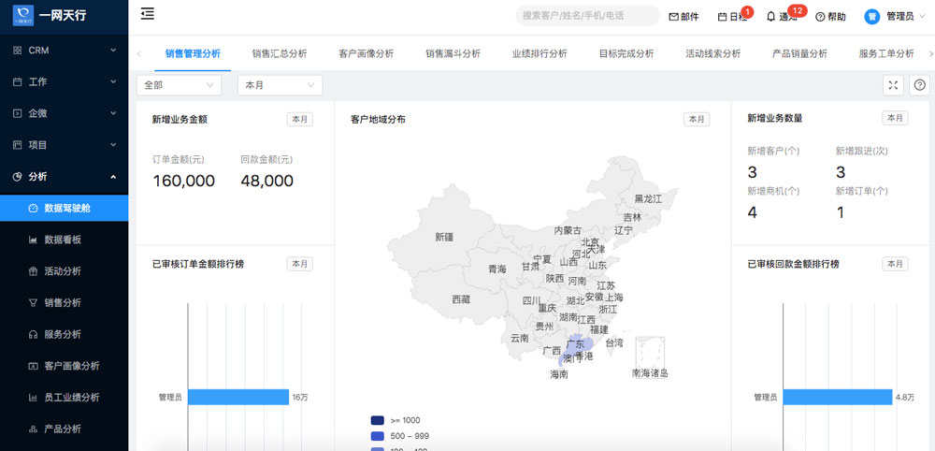Click the question mark icon below tabs
Image resolution: width=935 pixels, height=451 pixels.
(x=919, y=85)
